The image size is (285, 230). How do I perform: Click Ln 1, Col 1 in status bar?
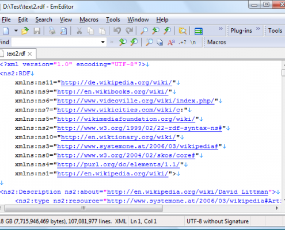[143, 221]
